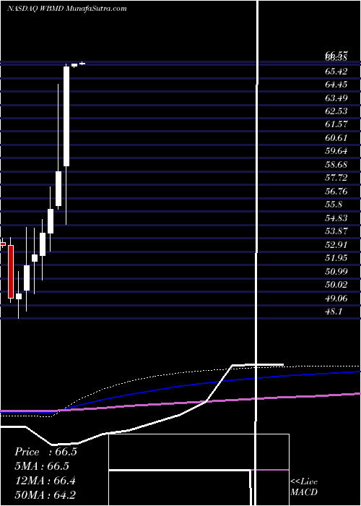Select the 65.42 price axis label
This screenshot has height=506, width=361.
tap(336, 72)
